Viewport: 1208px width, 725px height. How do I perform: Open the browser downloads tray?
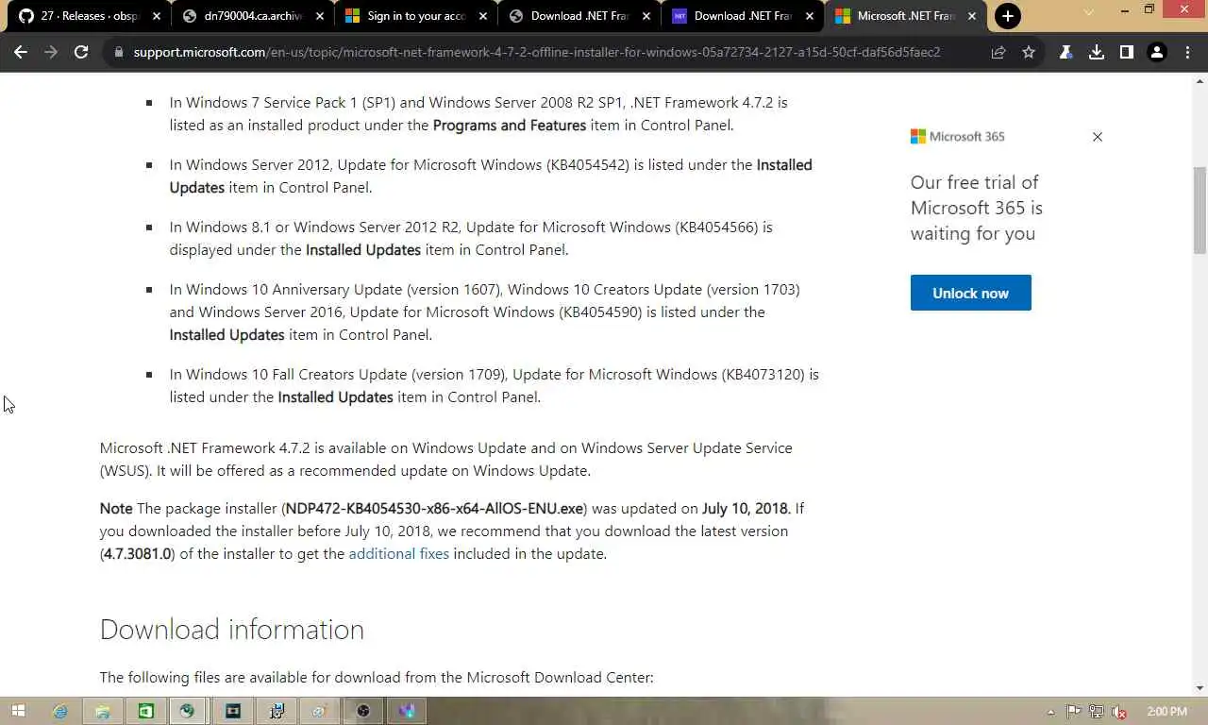1097,52
